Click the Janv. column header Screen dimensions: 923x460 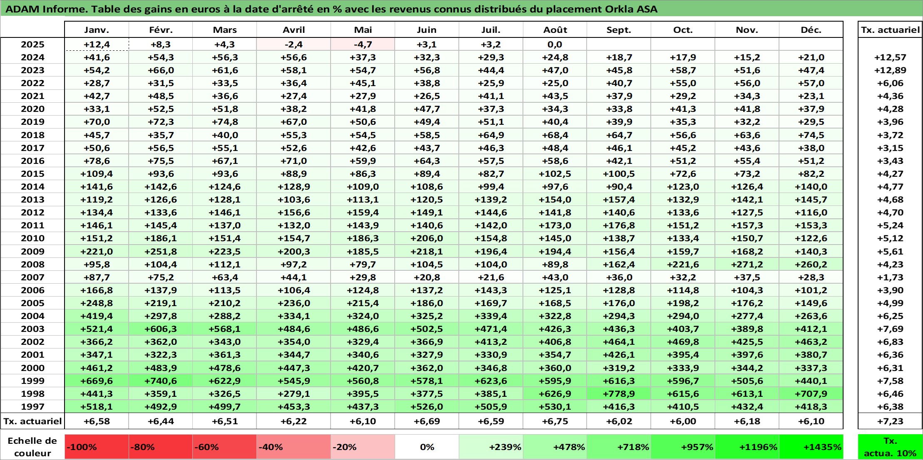[97, 30]
